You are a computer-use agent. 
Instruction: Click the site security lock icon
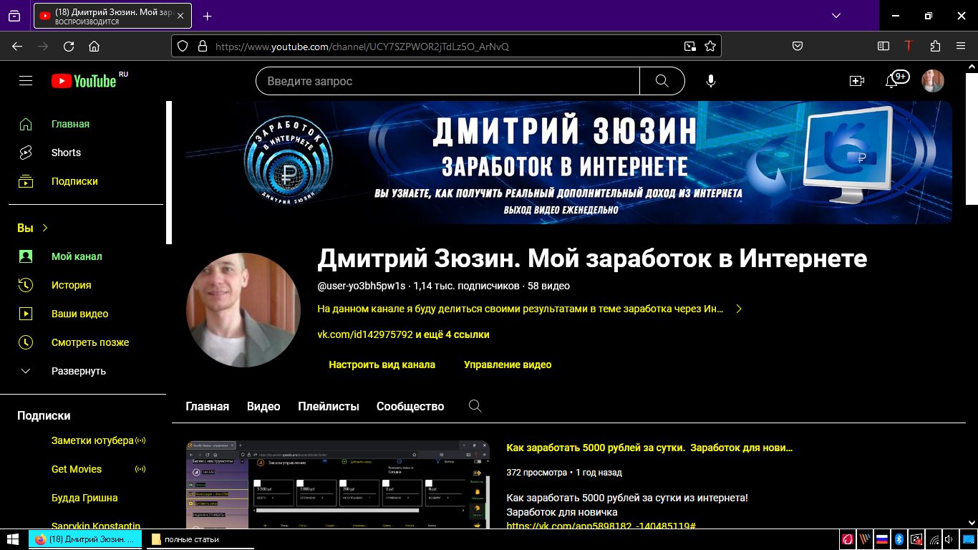202,46
